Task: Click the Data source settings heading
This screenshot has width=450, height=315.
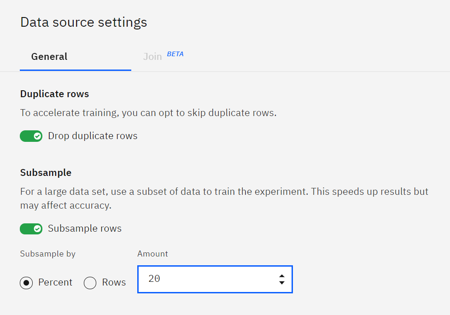Action: (83, 22)
